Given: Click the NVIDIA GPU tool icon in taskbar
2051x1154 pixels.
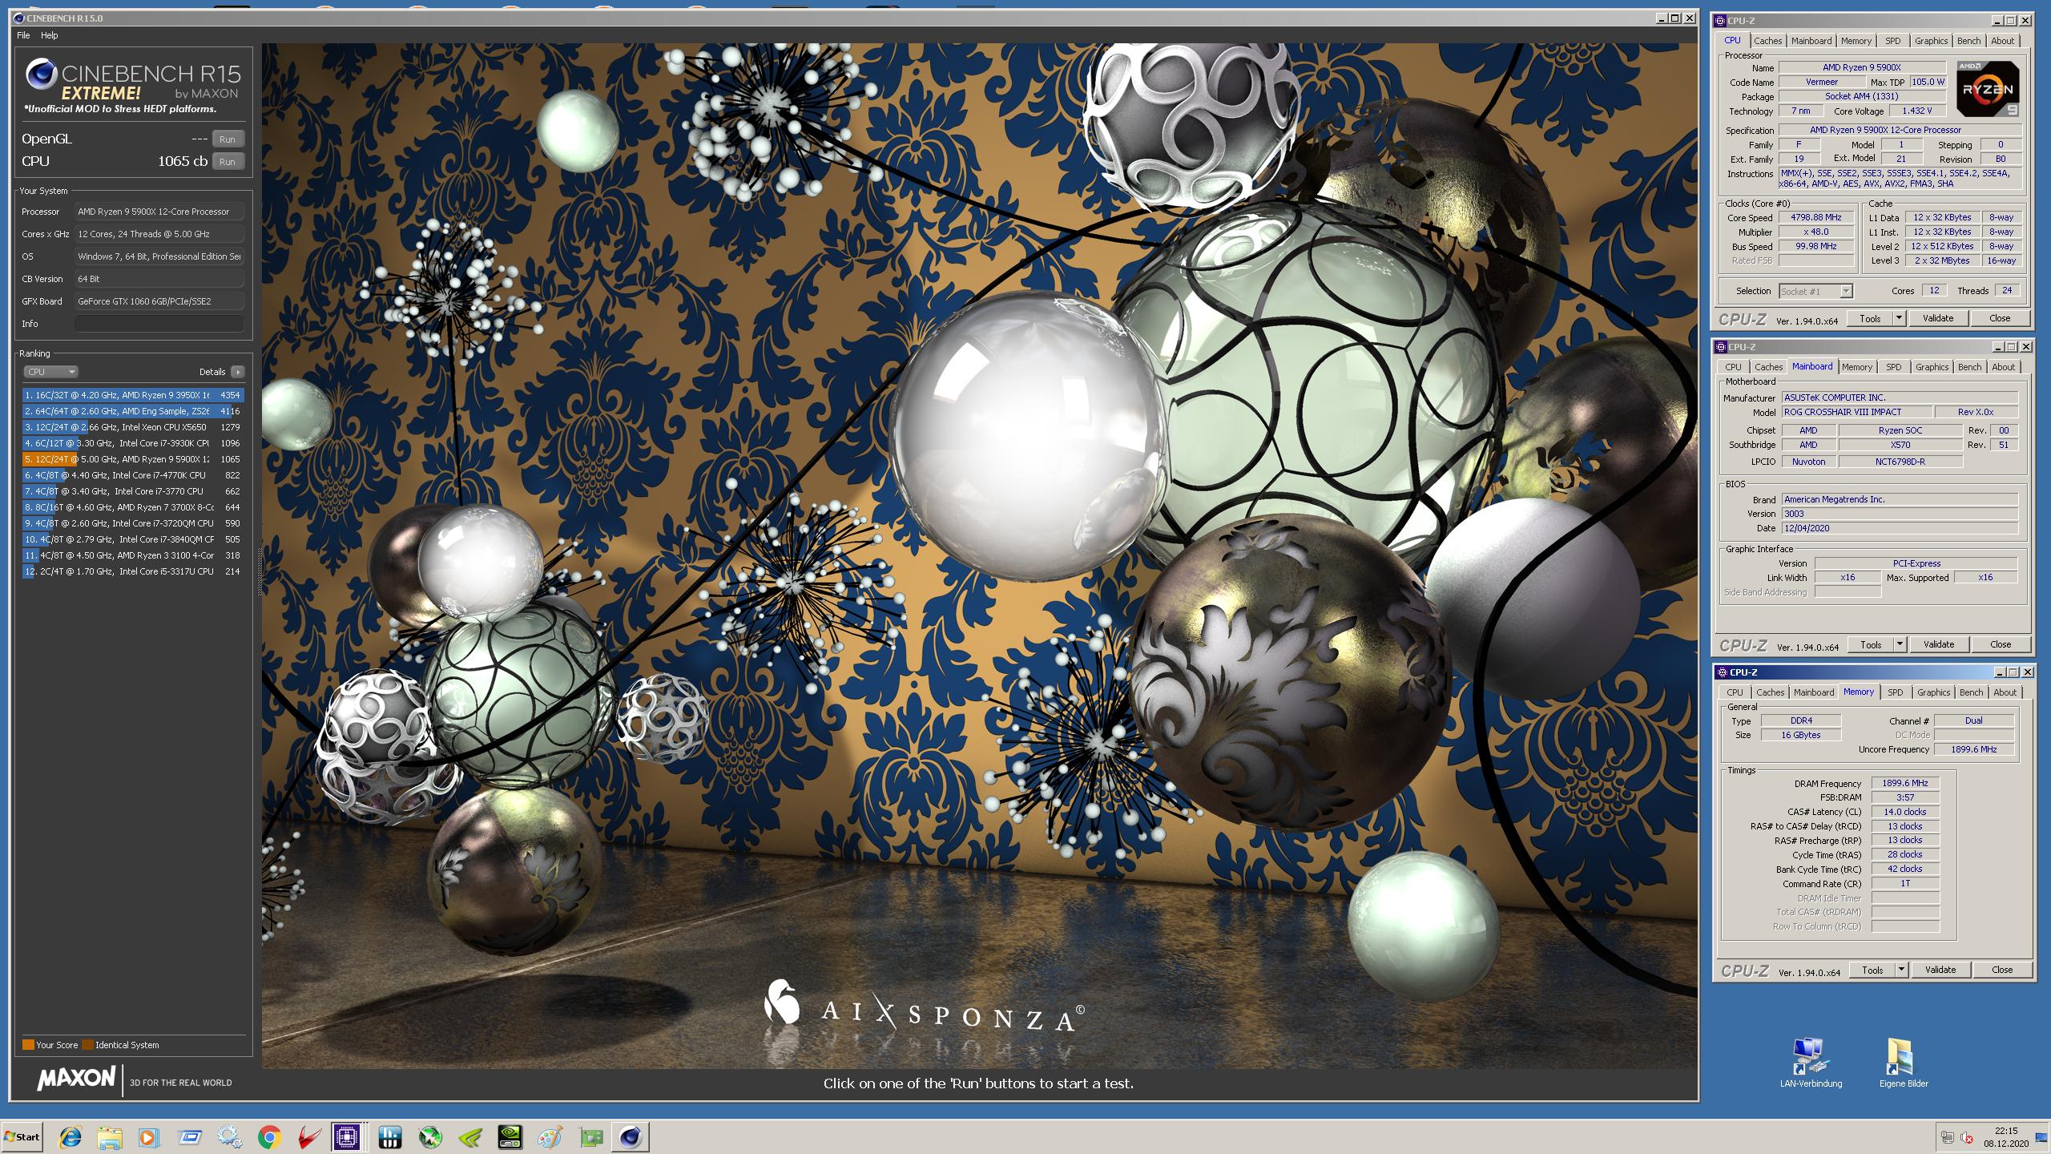Looking at the screenshot, I should 510,1136.
